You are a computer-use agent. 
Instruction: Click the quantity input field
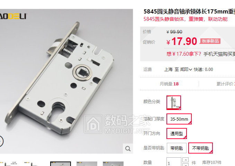pyautogui.click(x=174, y=162)
